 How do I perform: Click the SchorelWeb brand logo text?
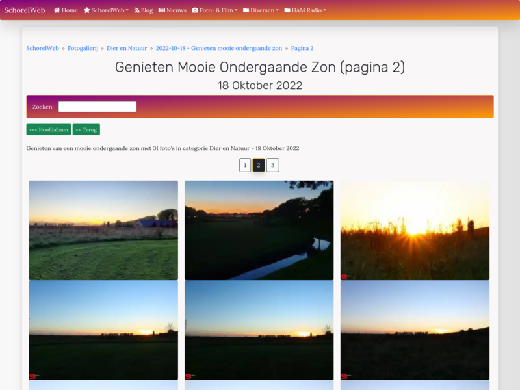[25, 10]
